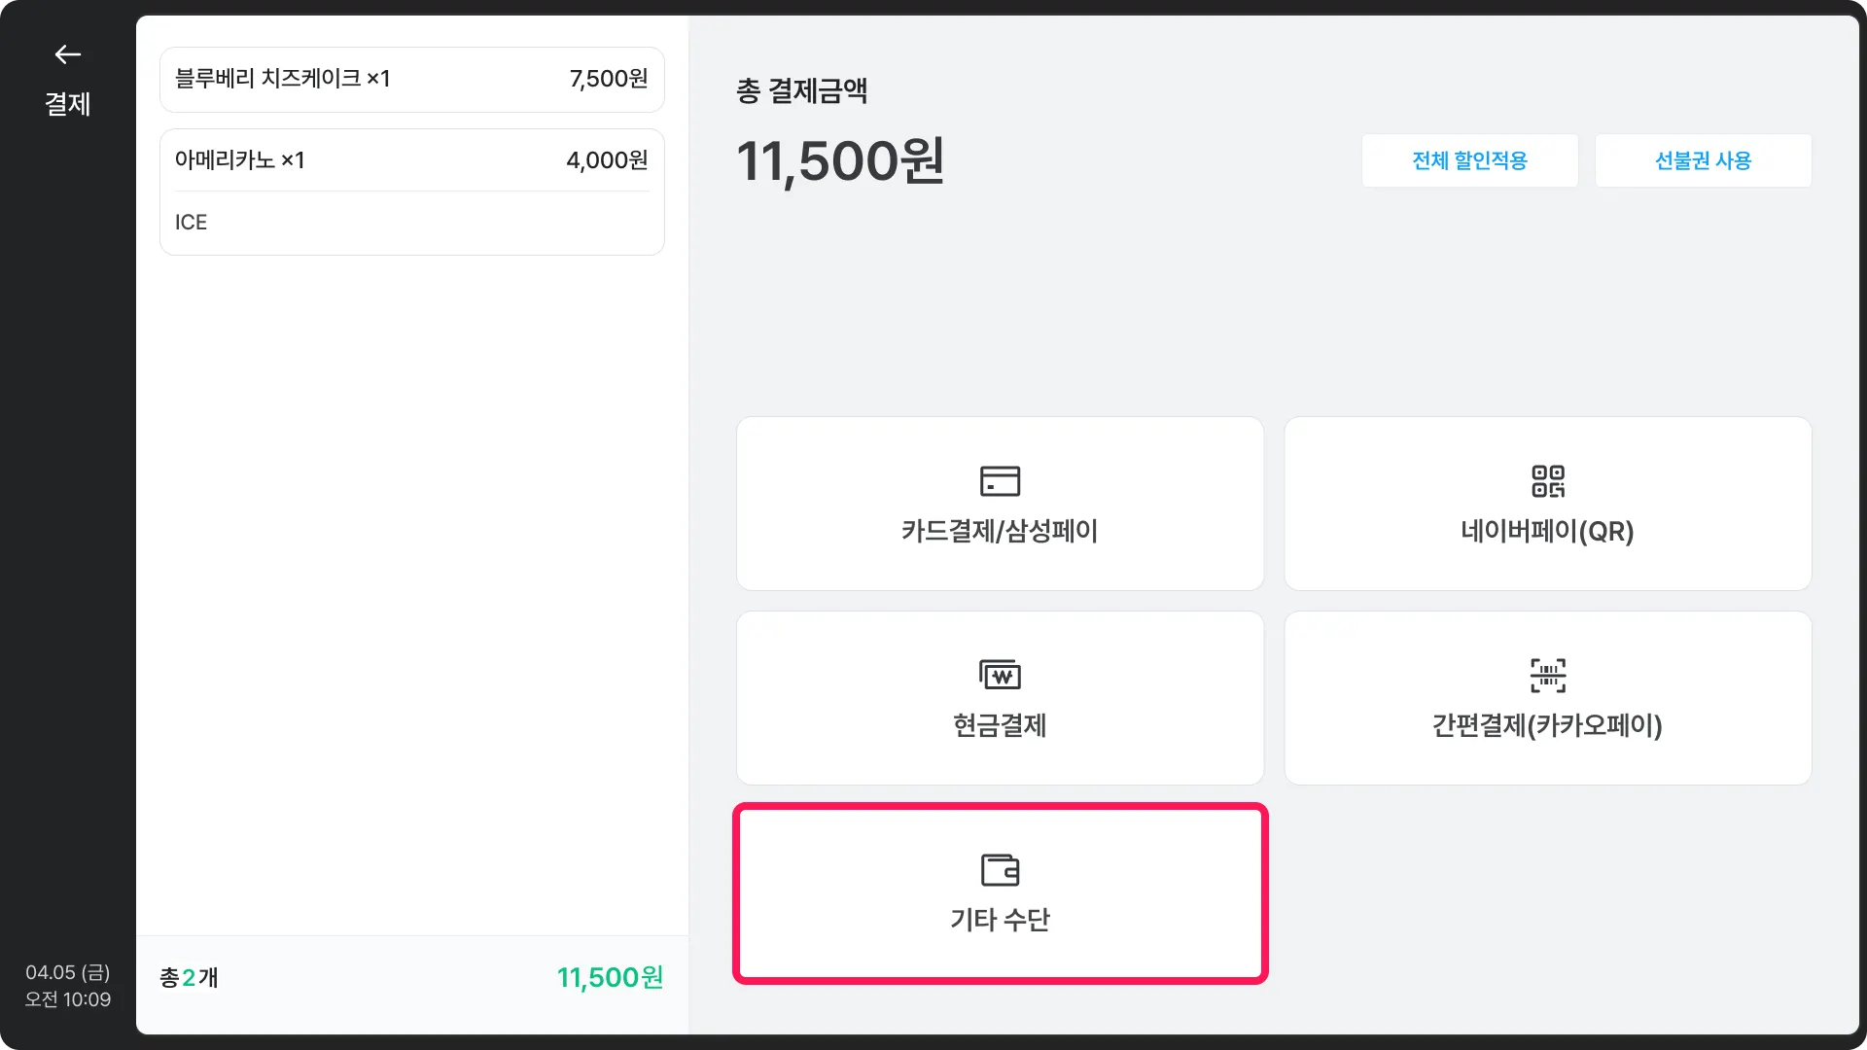Click the ICE option under 아메리카노
Image resolution: width=1867 pixels, height=1050 pixels.
(x=192, y=223)
